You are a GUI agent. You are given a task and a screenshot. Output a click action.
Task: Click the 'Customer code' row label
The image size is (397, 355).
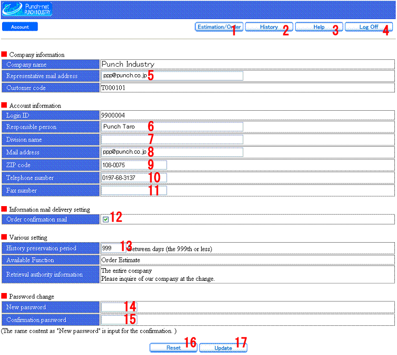[26, 88]
